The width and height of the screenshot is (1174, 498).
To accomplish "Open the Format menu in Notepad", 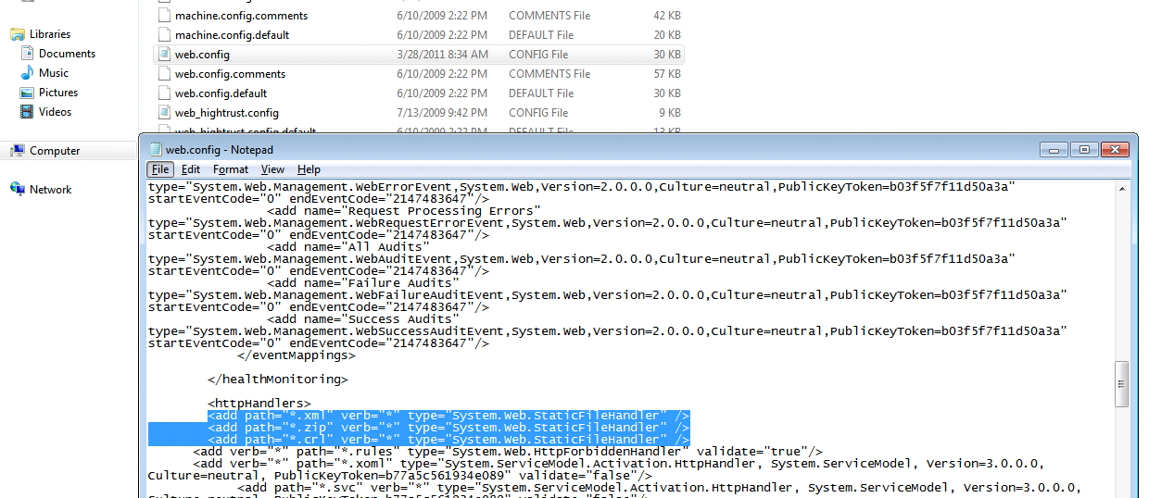I will pos(231,169).
